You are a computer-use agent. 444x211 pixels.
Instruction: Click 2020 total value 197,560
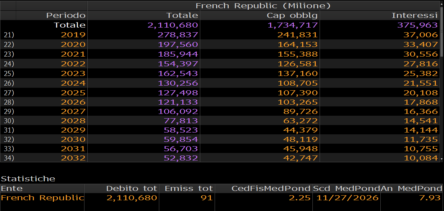pyautogui.click(x=178, y=44)
